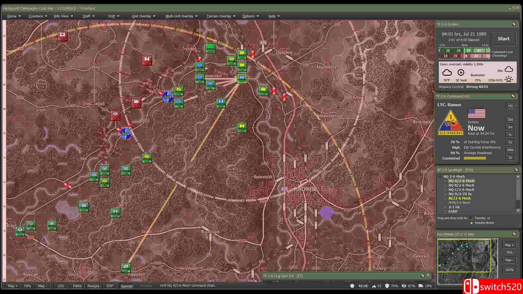Collapse the HQ 2-6 Mech tree
The height and width of the screenshot is (294, 523).
pyautogui.click(x=440, y=176)
